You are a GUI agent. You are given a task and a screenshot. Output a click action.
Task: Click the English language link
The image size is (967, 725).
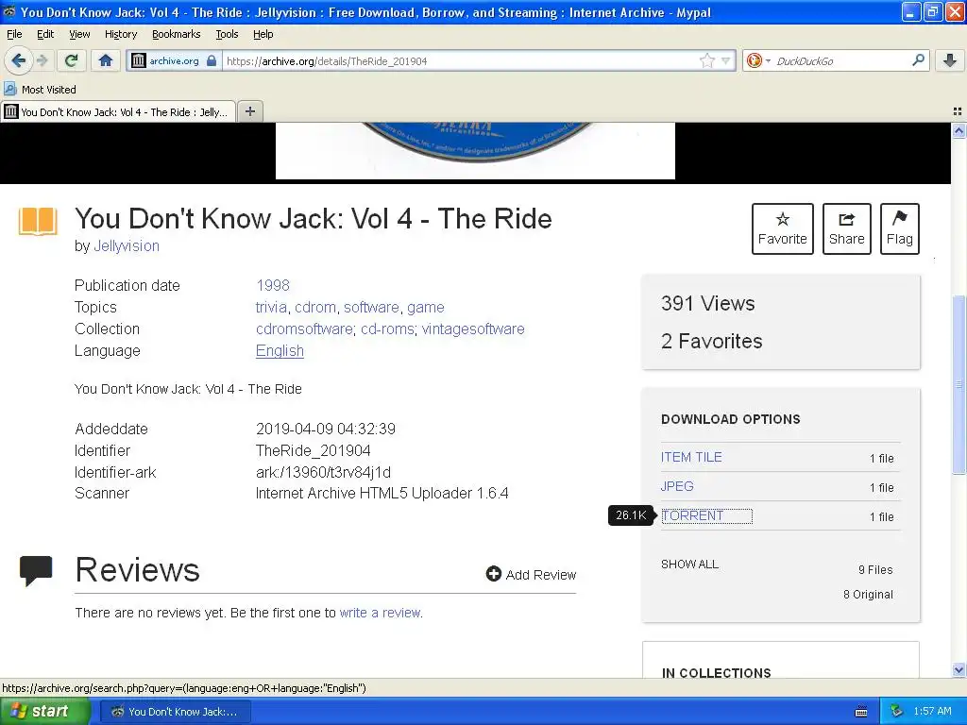[x=280, y=351]
